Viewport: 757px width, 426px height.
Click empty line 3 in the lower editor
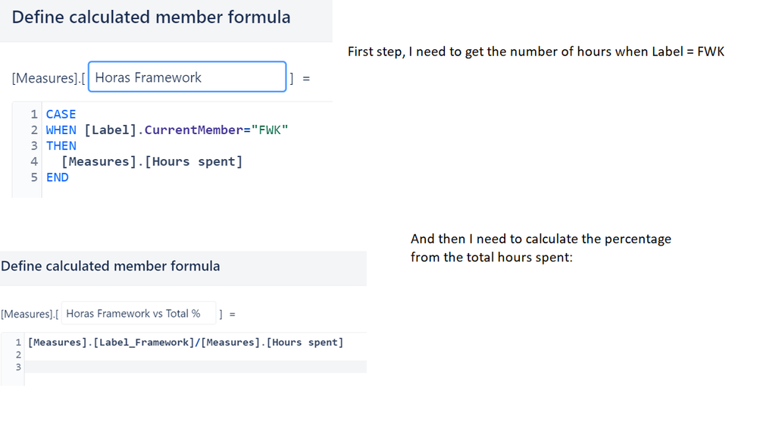196,367
